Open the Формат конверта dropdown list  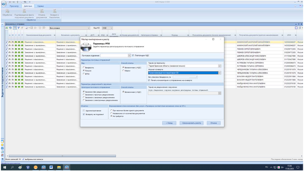pyautogui.click(x=220, y=73)
